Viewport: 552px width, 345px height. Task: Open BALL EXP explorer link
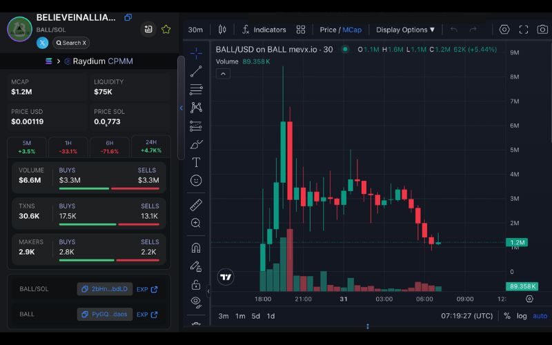[147, 315]
